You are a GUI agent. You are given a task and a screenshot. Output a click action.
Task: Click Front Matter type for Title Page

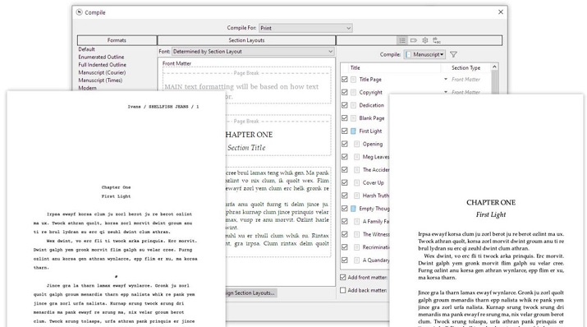pos(465,80)
